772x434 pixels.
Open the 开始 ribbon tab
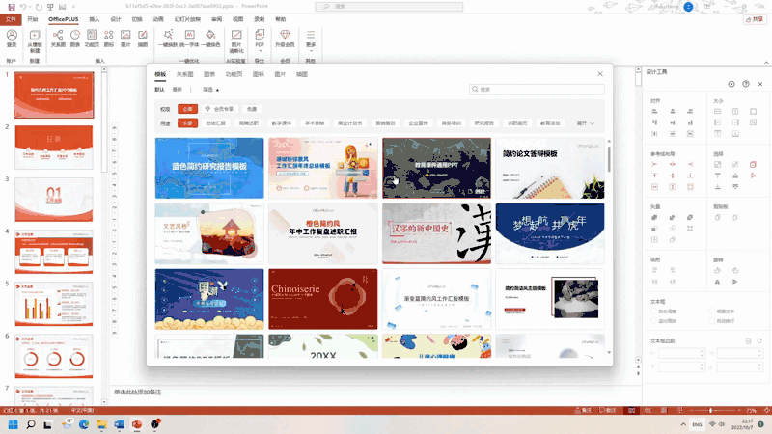coord(33,19)
